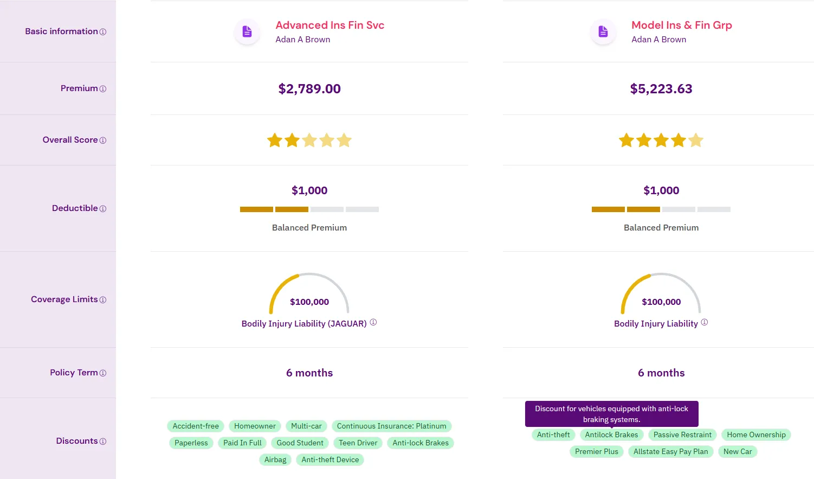
Task: Click the document icon above Advanced Ins Fin Svc
Action: (247, 31)
